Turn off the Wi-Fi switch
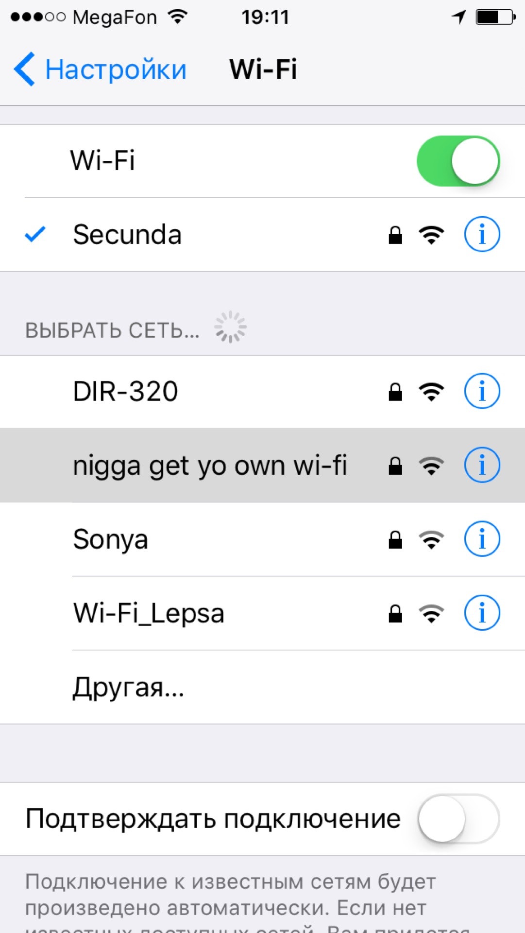Image resolution: width=525 pixels, height=933 pixels. click(458, 161)
